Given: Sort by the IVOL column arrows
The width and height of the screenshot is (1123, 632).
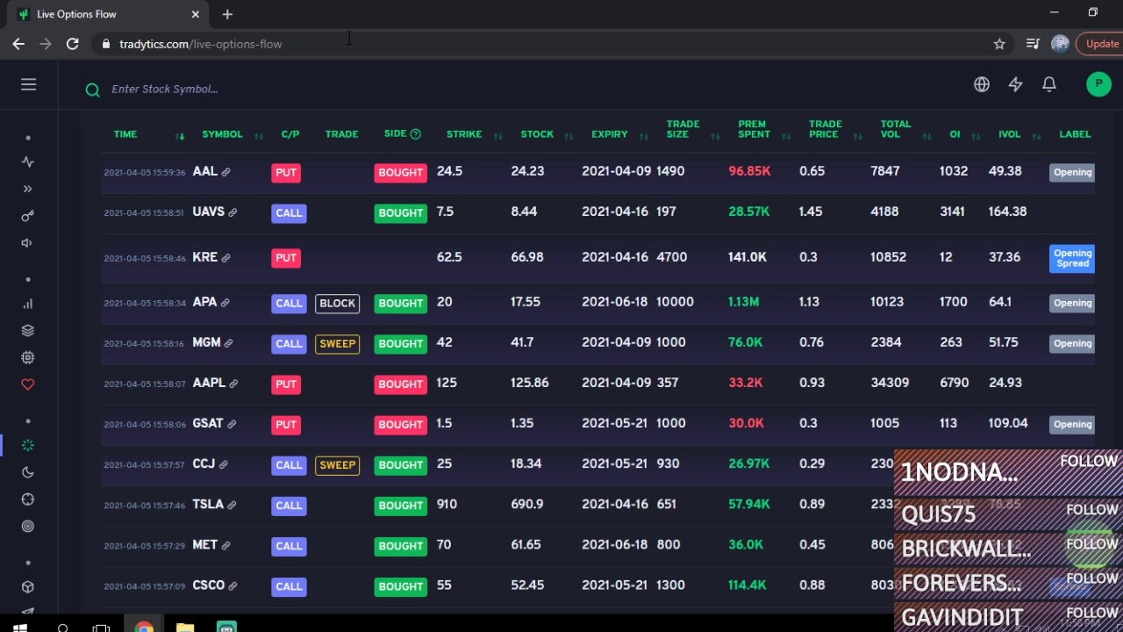Looking at the screenshot, I should pyautogui.click(x=1036, y=136).
